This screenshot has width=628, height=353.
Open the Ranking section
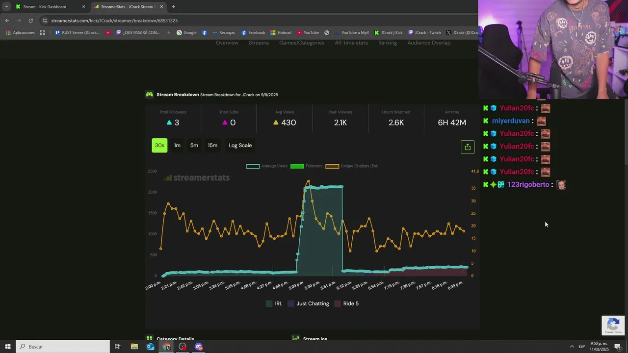pyautogui.click(x=388, y=43)
